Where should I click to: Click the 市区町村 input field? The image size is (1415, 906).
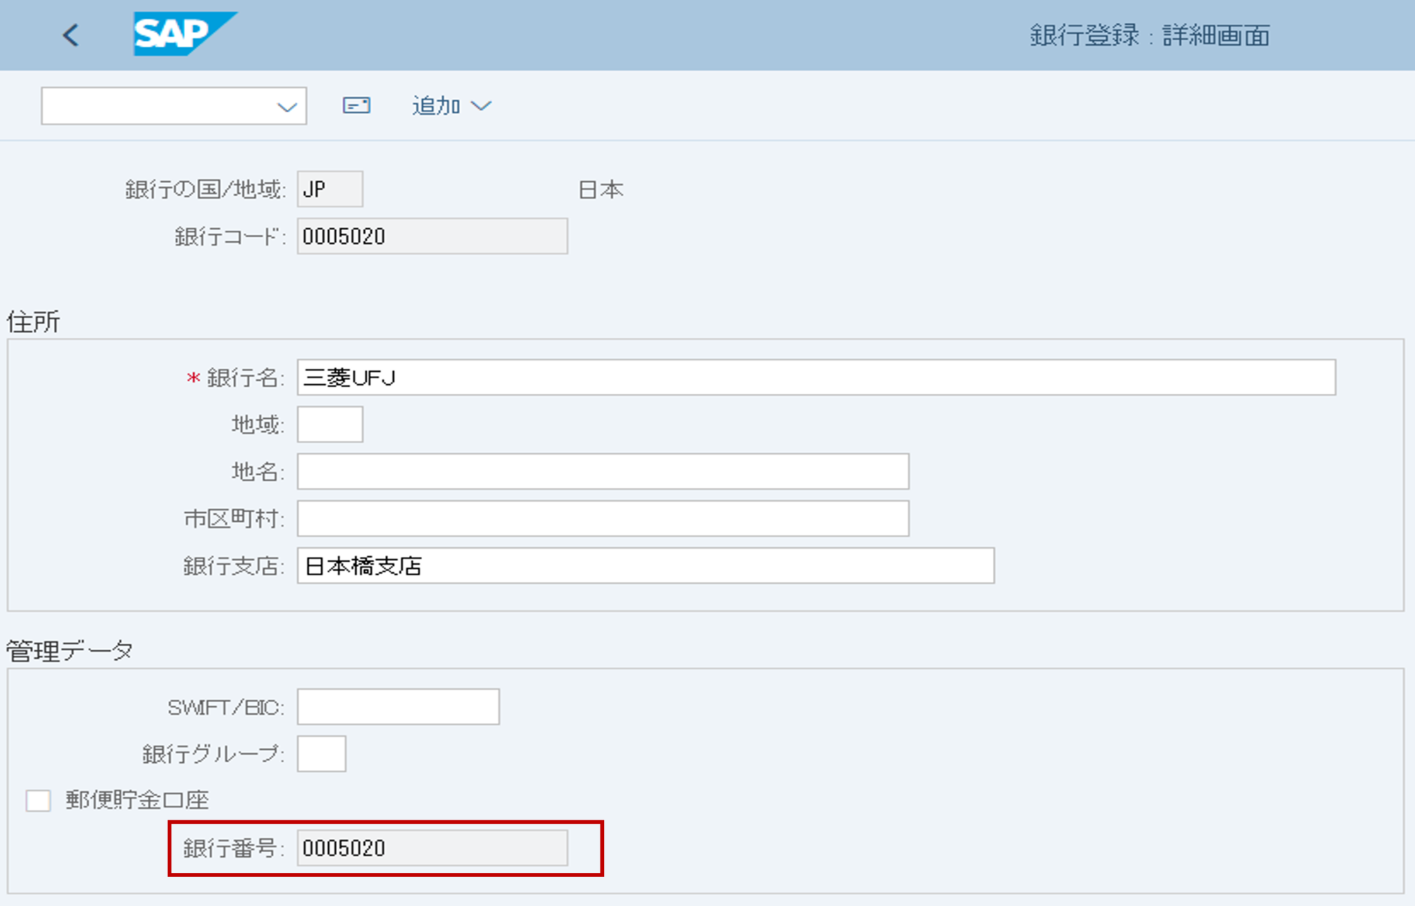pyautogui.click(x=601, y=519)
